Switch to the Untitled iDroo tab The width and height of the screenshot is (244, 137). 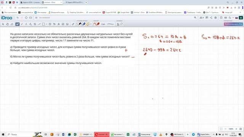[52, 3]
